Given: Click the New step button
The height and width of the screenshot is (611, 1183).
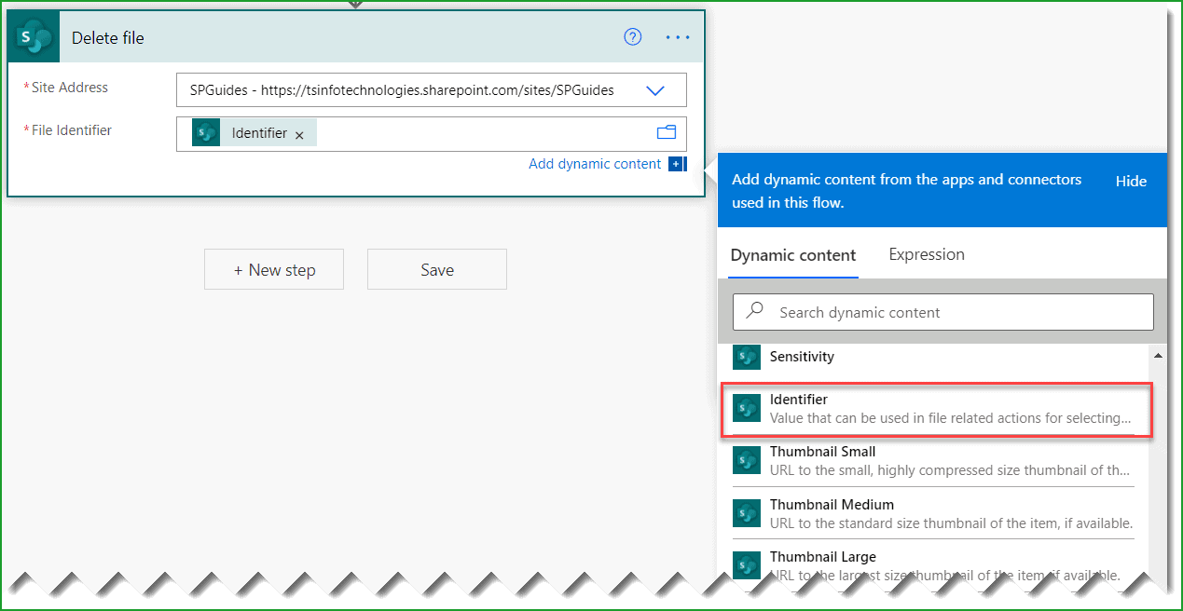Looking at the screenshot, I should click(x=274, y=269).
